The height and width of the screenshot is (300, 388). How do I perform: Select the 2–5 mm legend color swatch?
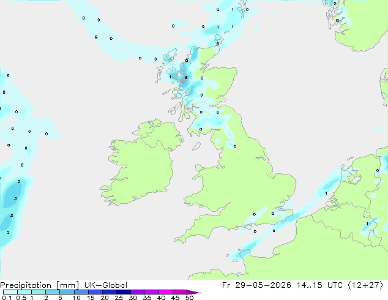point(53,292)
